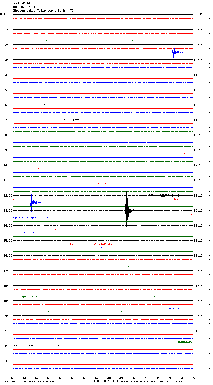
Task: Click the 04:15 UTC time label
Action: 198,331
